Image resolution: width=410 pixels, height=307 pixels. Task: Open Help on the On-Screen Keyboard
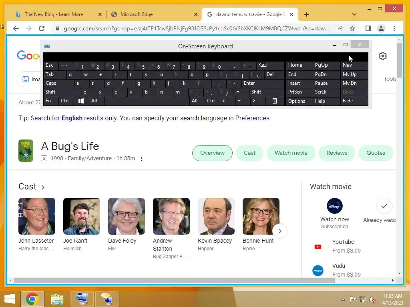point(326,101)
